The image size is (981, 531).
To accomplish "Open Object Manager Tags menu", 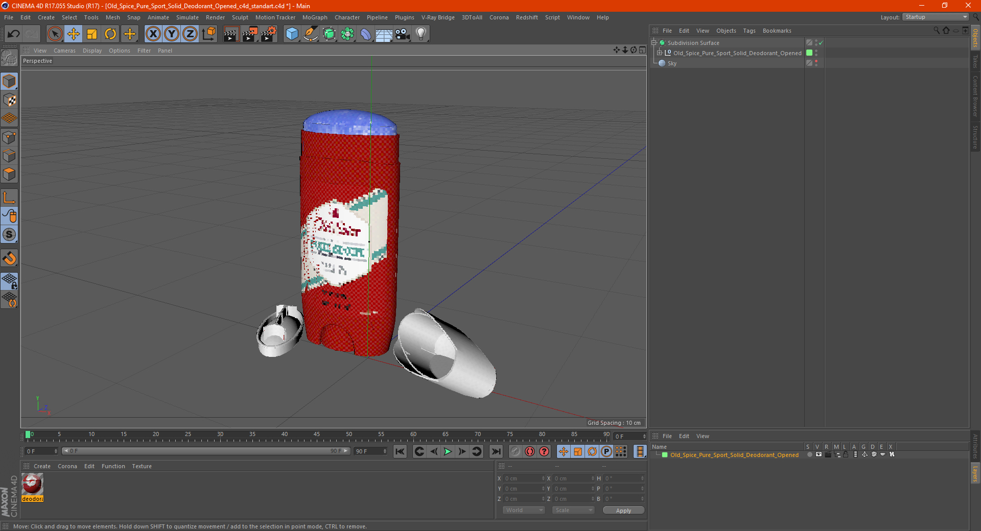I will pos(749,31).
